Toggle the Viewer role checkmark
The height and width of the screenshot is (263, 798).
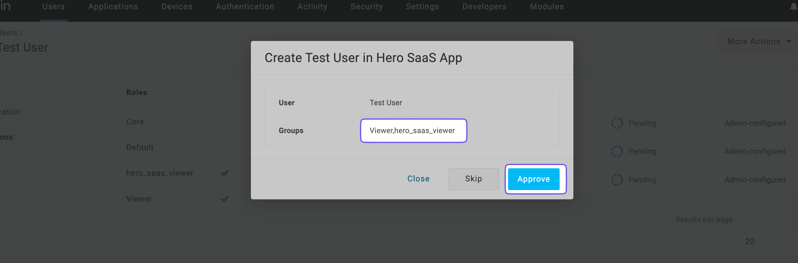(225, 199)
